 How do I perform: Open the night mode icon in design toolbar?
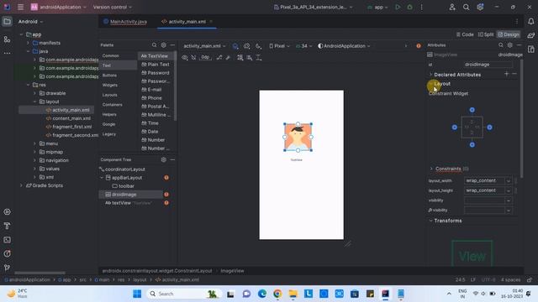click(x=258, y=46)
